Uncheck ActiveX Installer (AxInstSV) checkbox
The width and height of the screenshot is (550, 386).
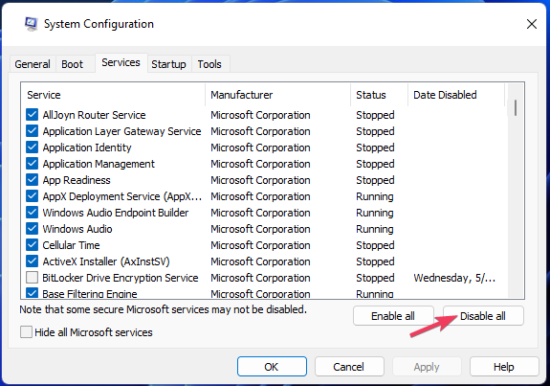tap(32, 261)
